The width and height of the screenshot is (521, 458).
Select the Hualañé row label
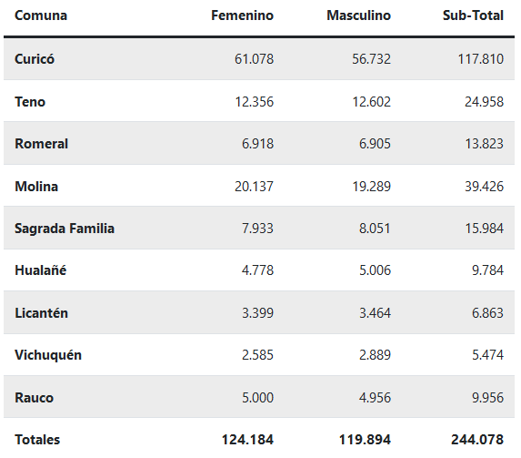41,270
